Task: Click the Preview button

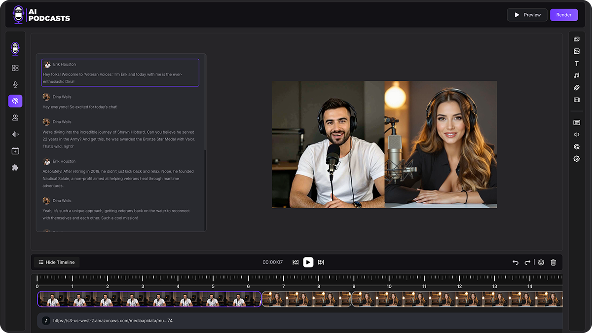Action: 527,15
